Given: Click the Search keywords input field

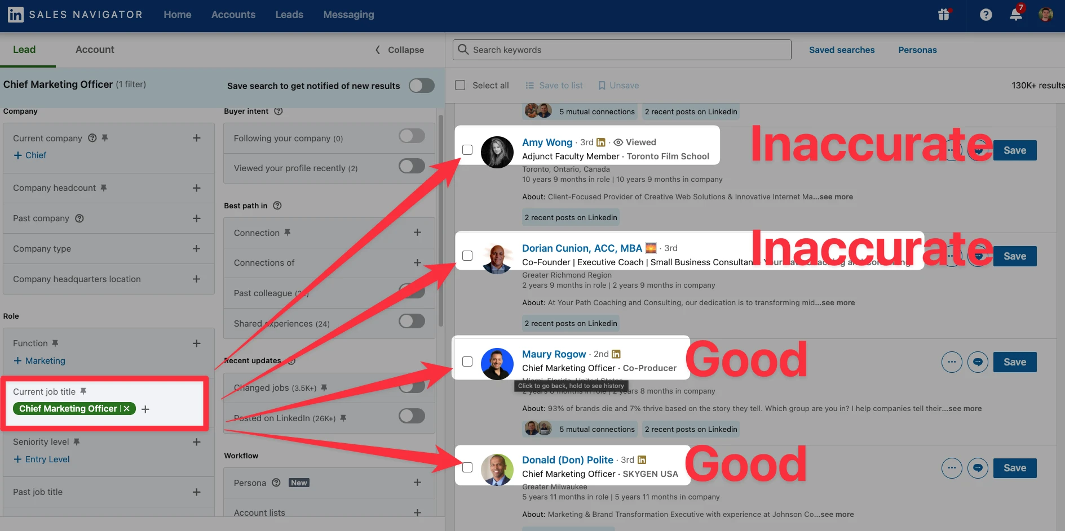Looking at the screenshot, I should 622,50.
